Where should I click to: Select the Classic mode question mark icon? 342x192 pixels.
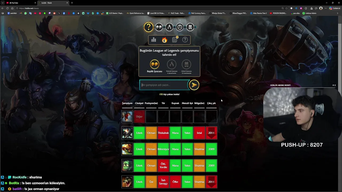point(148,27)
